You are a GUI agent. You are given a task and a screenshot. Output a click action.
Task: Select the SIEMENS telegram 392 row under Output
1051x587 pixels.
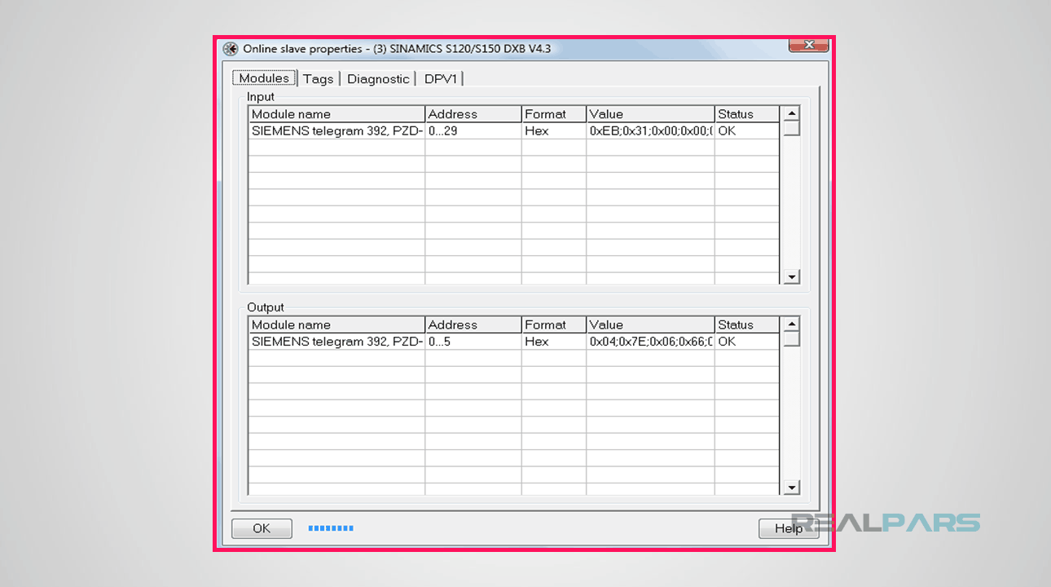coord(513,342)
